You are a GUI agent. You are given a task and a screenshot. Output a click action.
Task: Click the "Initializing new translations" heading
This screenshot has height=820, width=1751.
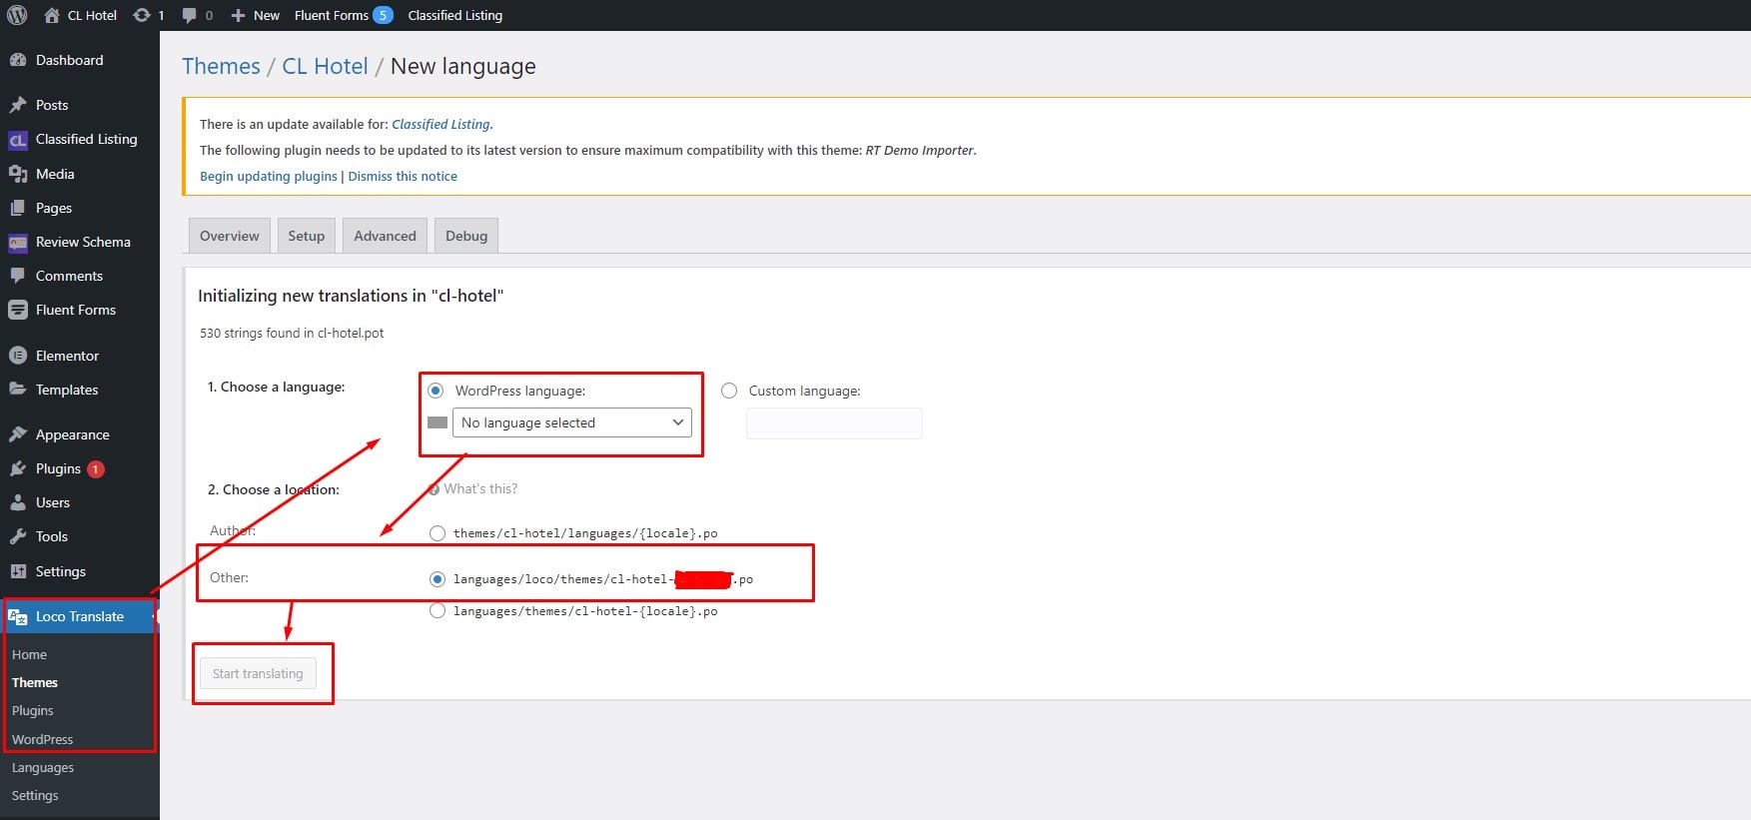351,296
